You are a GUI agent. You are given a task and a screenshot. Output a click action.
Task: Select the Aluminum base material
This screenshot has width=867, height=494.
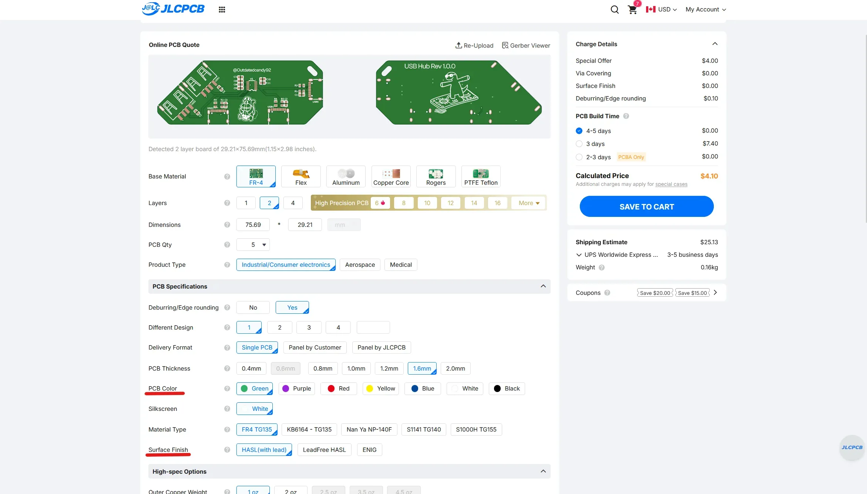(x=346, y=176)
